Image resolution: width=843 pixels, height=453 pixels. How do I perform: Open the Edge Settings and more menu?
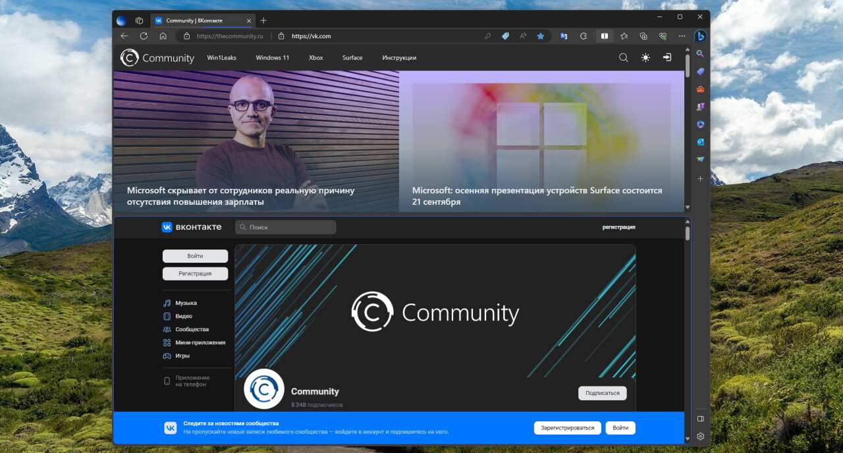(x=682, y=36)
